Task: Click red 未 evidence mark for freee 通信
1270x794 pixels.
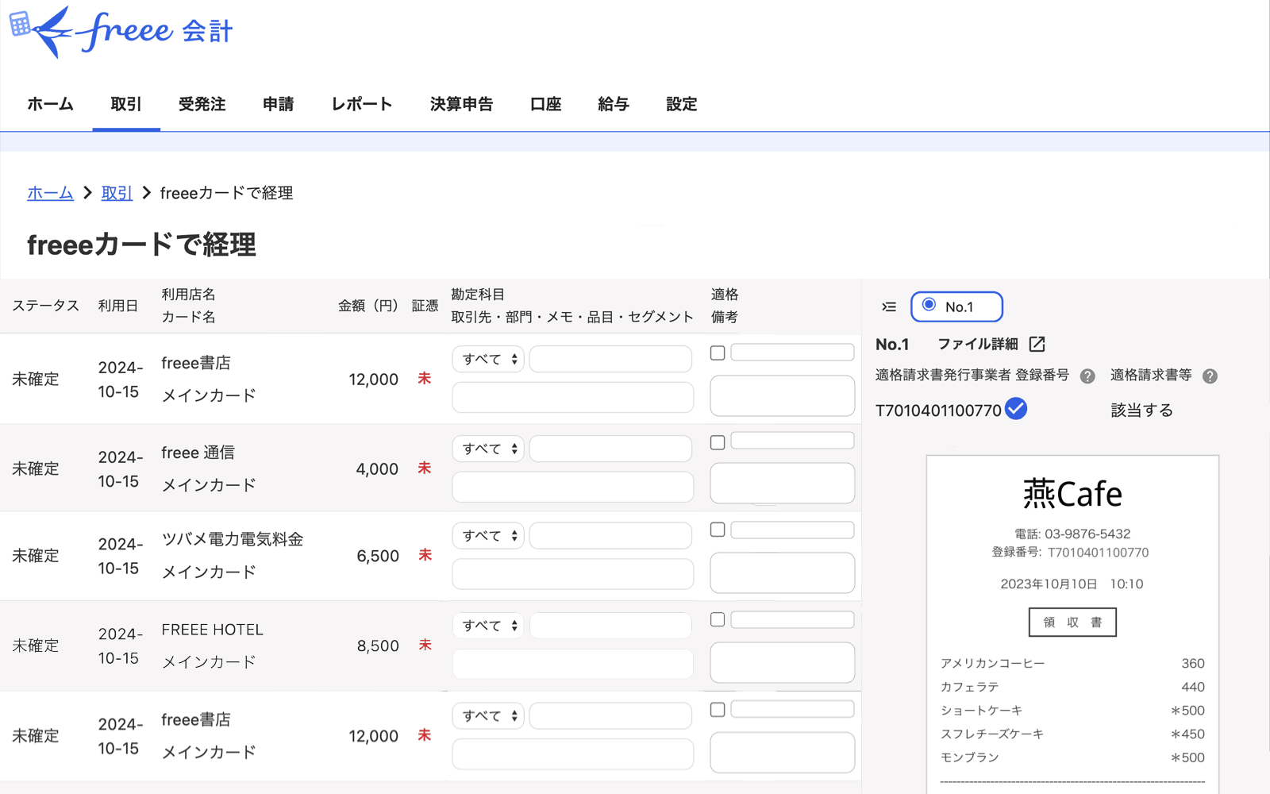Action: [425, 468]
